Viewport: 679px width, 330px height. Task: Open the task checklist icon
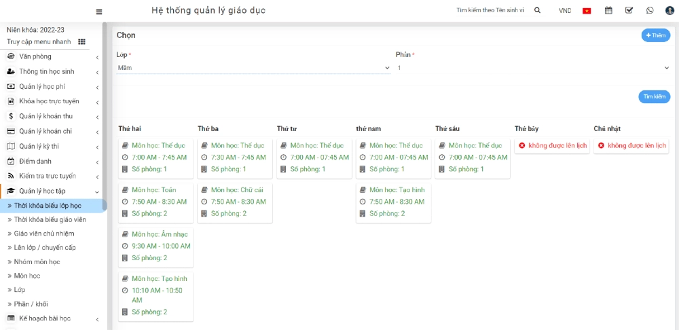pos(629,10)
